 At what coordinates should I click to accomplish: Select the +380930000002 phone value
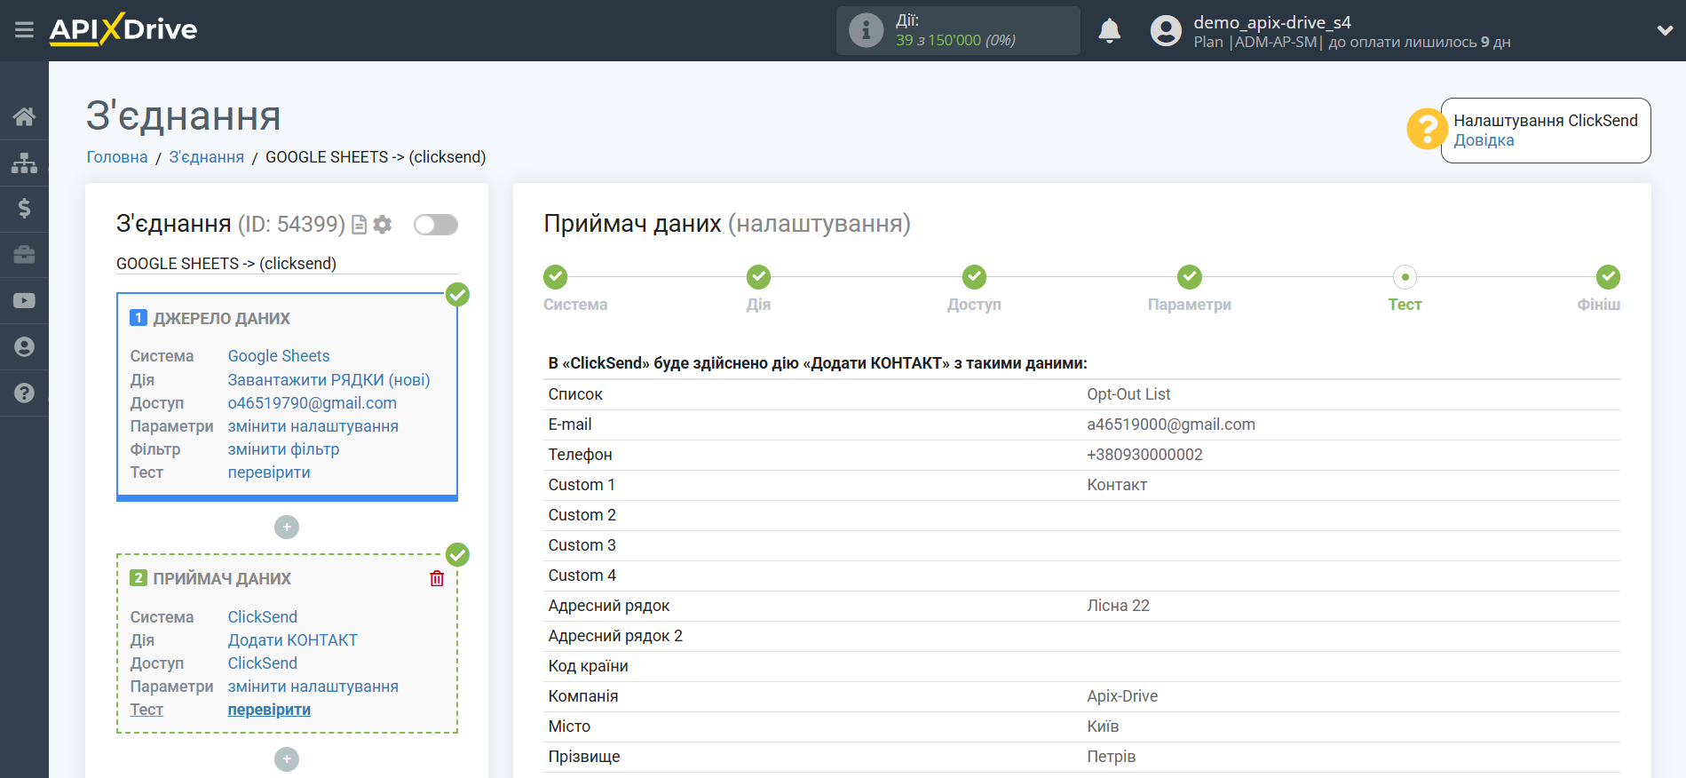click(x=1144, y=455)
